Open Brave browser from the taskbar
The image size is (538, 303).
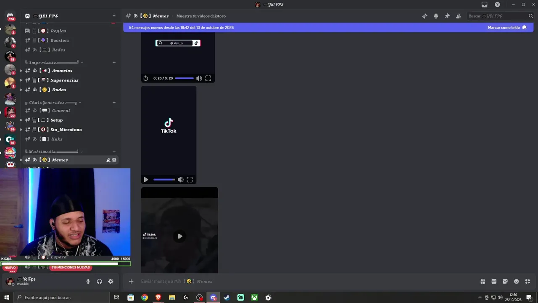click(x=158, y=298)
